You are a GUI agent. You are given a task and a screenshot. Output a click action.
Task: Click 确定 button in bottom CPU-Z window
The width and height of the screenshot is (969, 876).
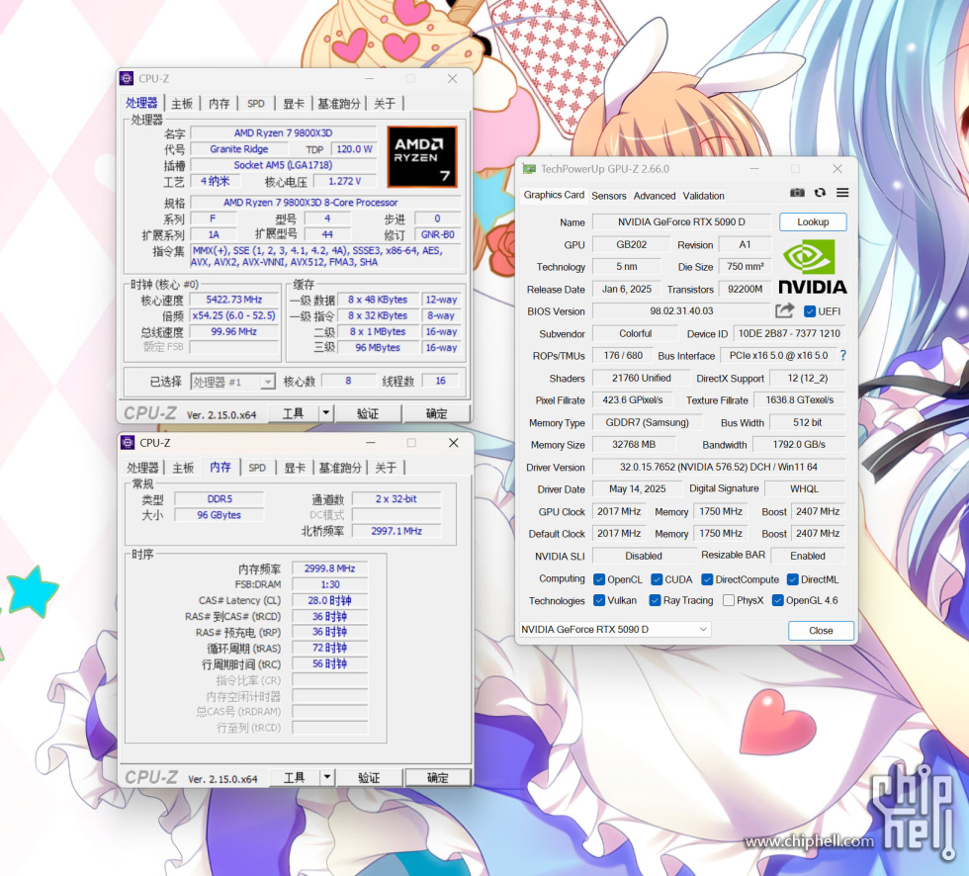[437, 778]
